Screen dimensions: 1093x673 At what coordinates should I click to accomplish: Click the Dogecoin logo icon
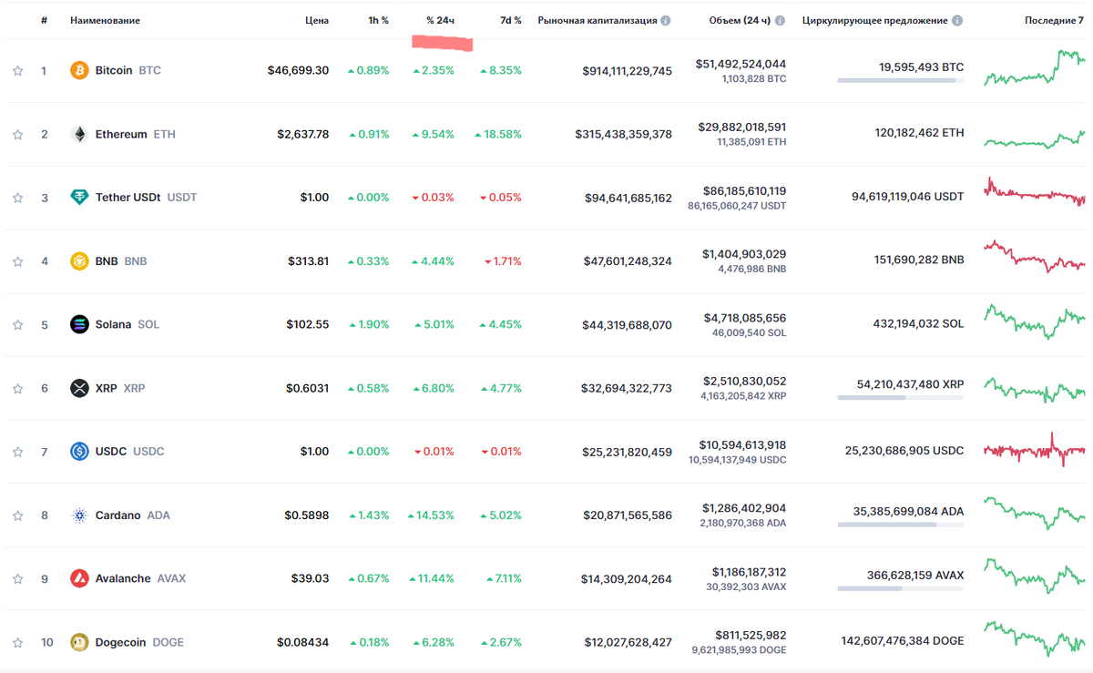[x=80, y=642]
